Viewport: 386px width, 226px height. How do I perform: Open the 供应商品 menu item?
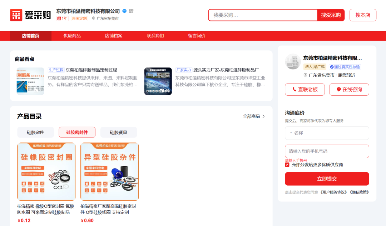coord(72,36)
